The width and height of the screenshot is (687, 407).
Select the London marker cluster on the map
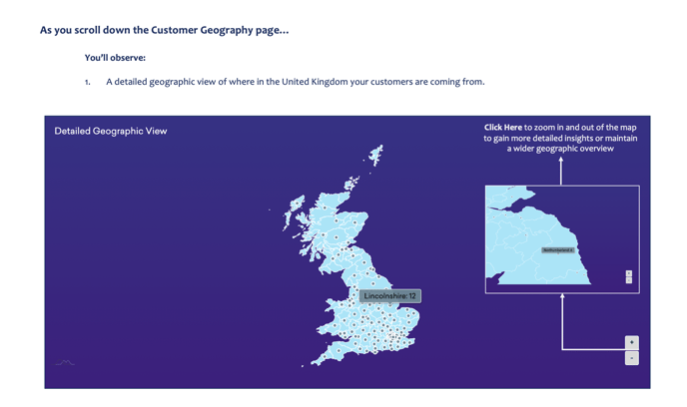tap(396, 339)
